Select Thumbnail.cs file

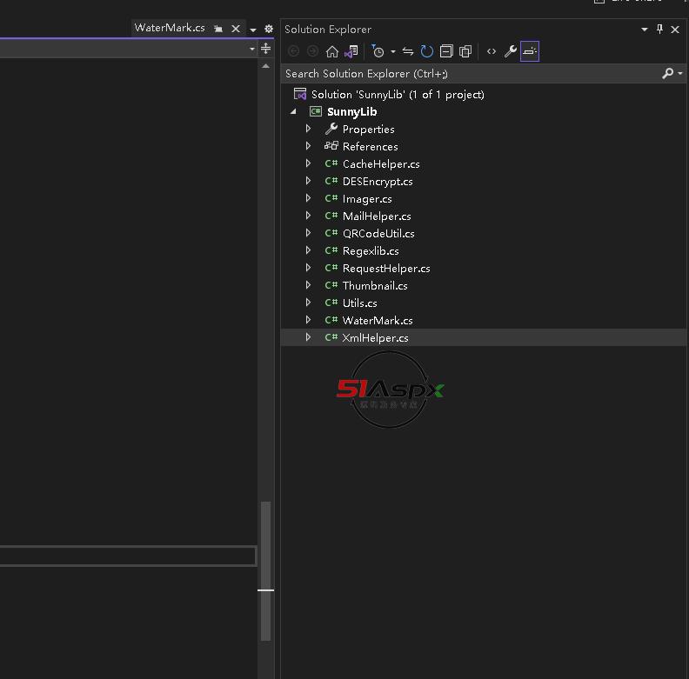[375, 285]
